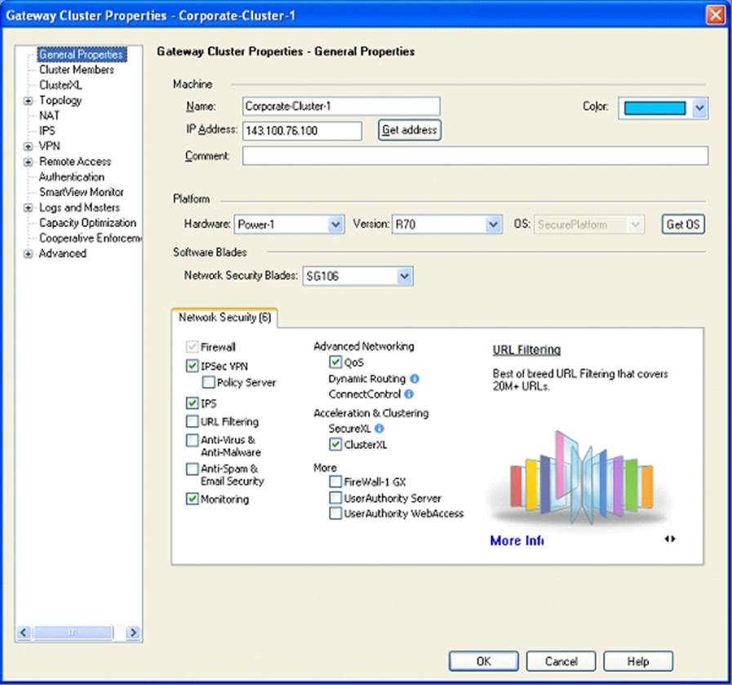Toggle the ClusterXL checkbox
Viewport: 732px width, 685px height.
(x=335, y=445)
